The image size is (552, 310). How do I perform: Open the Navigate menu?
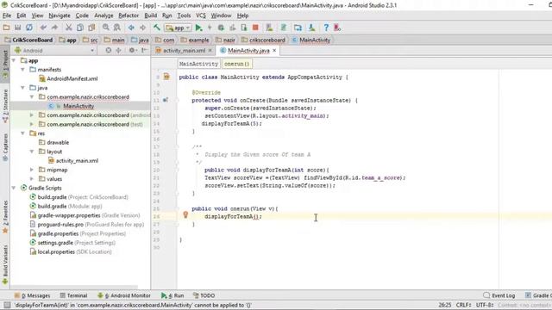(x=60, y=15)
